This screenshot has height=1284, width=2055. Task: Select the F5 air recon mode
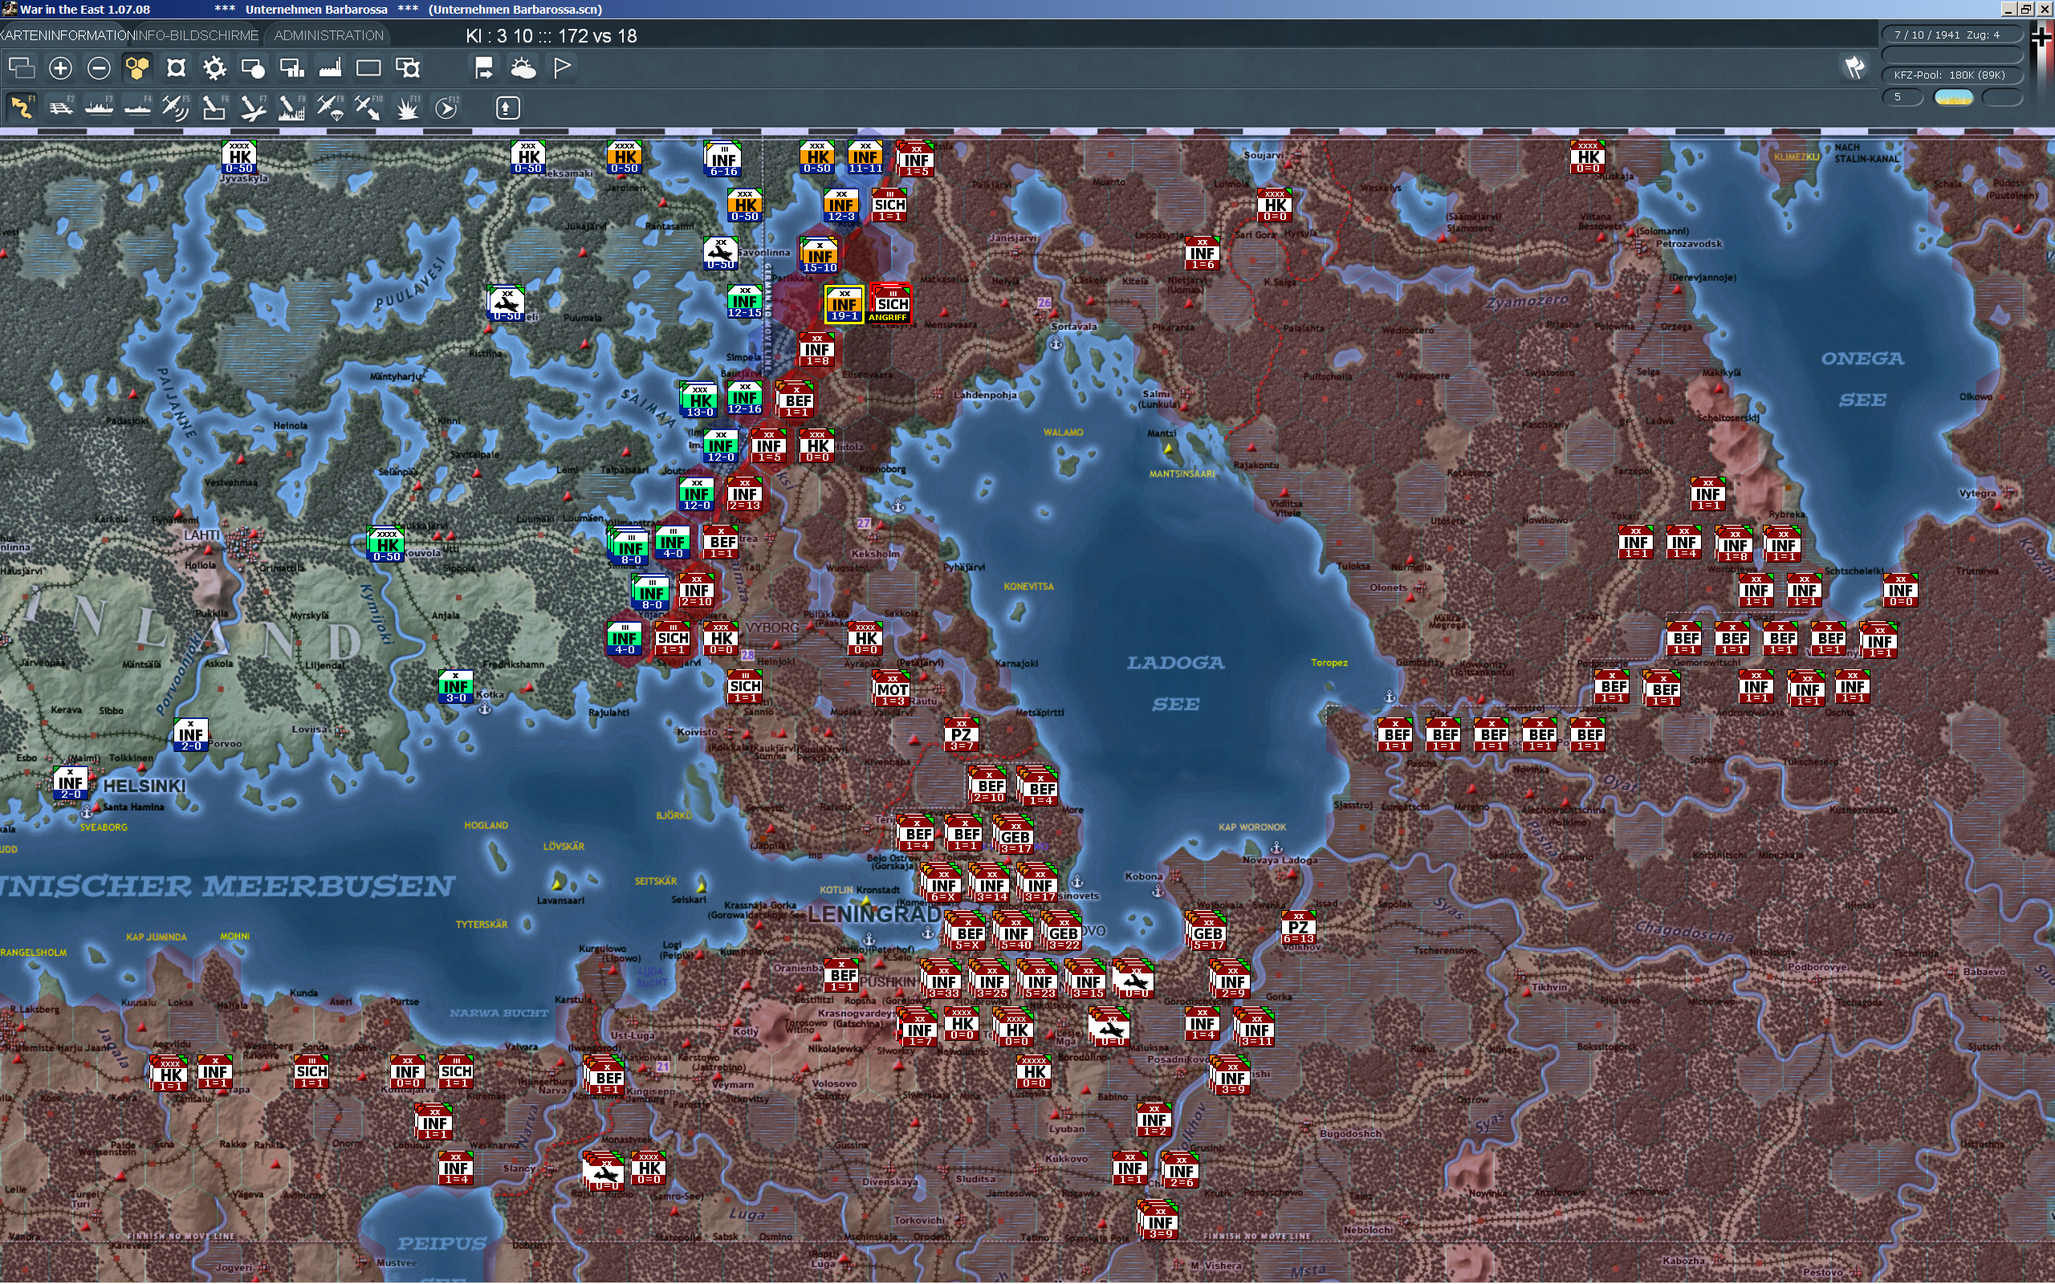(x=176, y=108)
